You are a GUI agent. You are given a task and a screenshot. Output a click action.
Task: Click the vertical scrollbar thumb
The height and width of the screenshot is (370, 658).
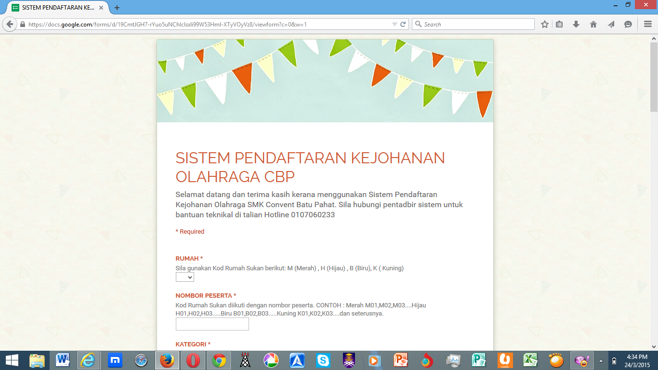(x=654, y=77)
